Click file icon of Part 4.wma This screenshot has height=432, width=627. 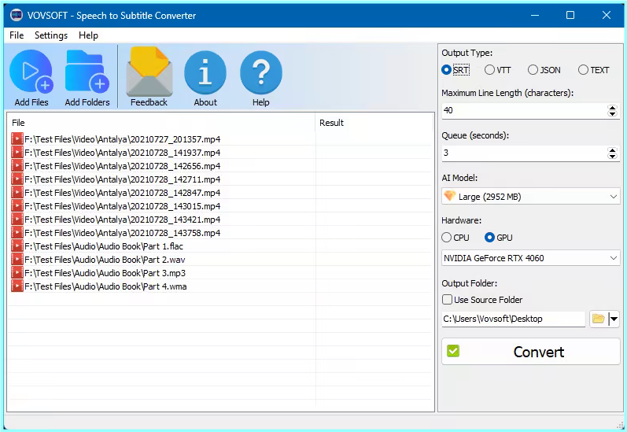point(17,286)
